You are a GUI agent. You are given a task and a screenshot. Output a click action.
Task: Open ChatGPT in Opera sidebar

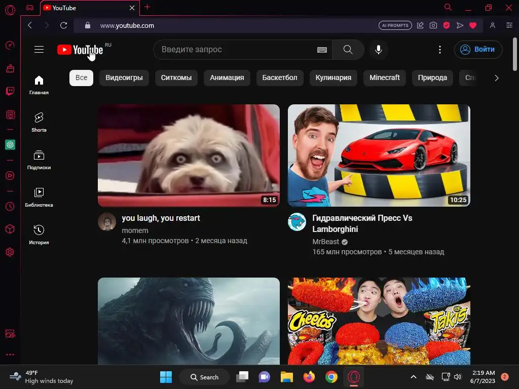click(x=10, y=144)
